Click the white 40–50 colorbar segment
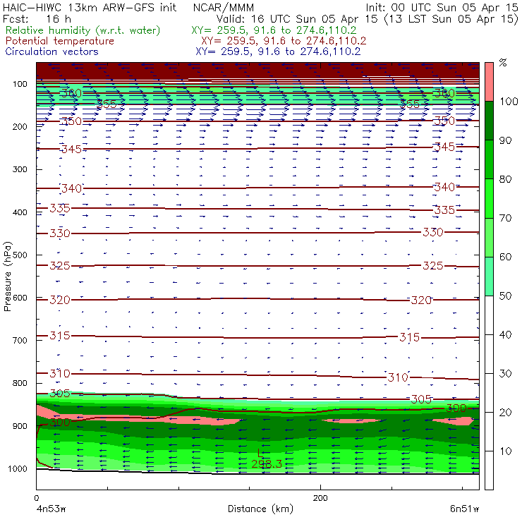The image size is (522, 522). coord(489,315)
